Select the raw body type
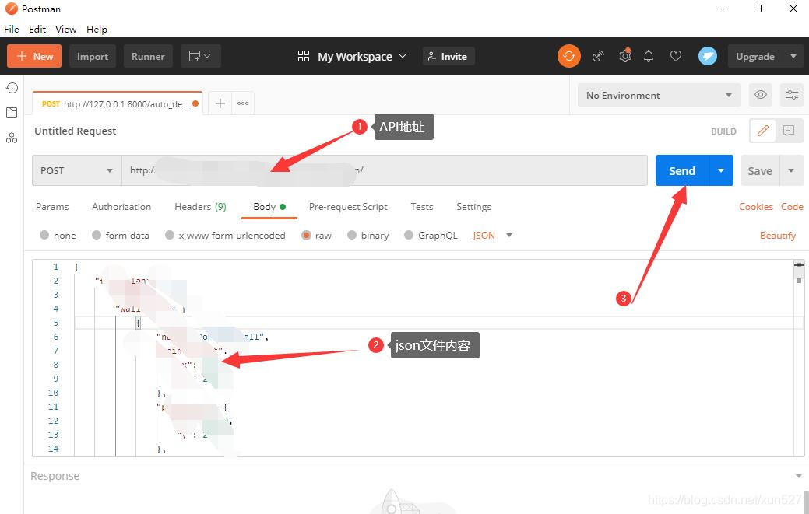Viewport: 809px width, 514px height. pos(316,235)
